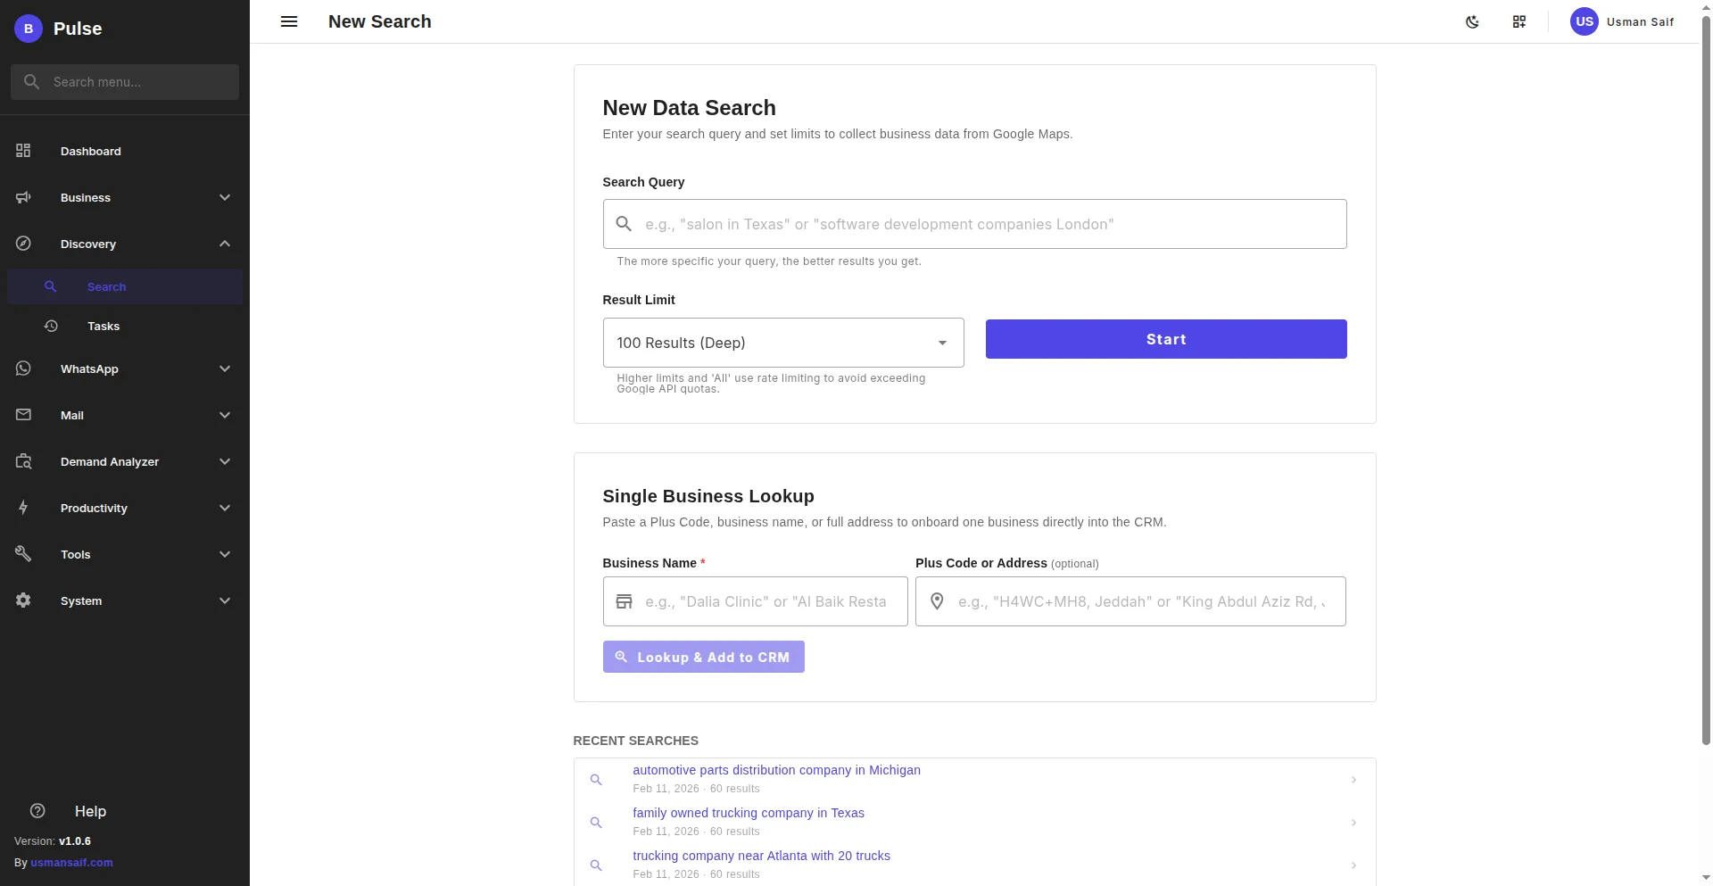Open the US user avatar menu
This screenshot has height=886, width=1713.
click(1585, 21)
